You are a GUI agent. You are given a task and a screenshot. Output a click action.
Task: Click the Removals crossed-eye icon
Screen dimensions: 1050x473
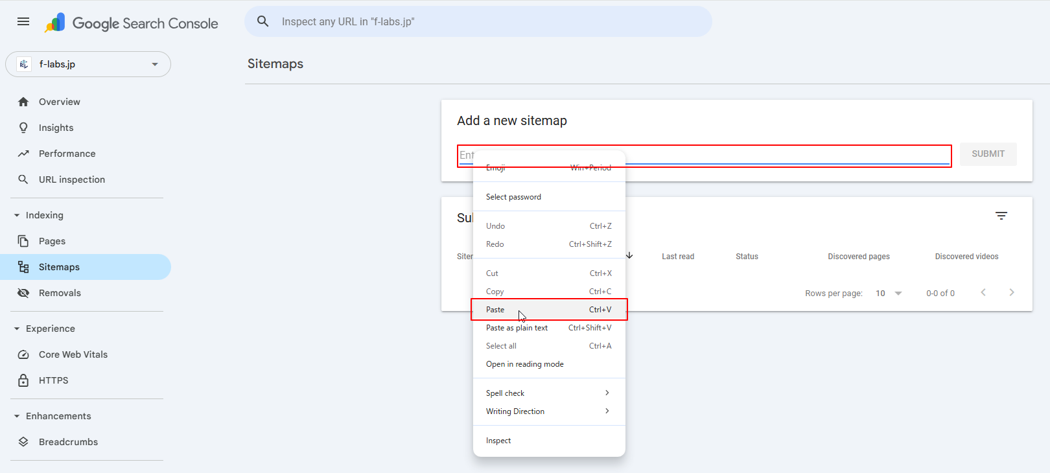click(x=23, y=293)
